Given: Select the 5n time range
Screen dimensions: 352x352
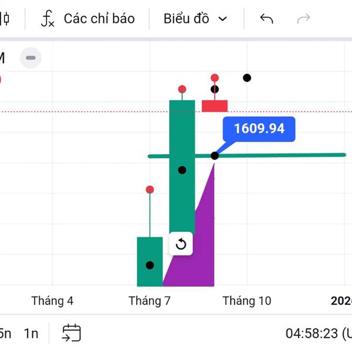Looking at the screenshot, I should [5, 333].
